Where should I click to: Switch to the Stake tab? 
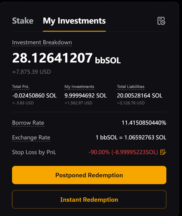(23, 21)
